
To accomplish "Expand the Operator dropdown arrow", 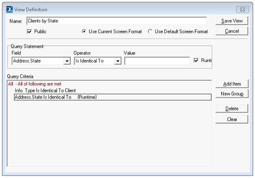I will coord(118,61).
